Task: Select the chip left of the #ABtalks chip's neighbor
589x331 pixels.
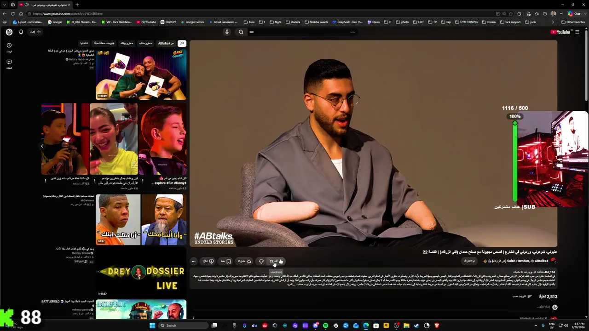Action: tap(127, 43)
